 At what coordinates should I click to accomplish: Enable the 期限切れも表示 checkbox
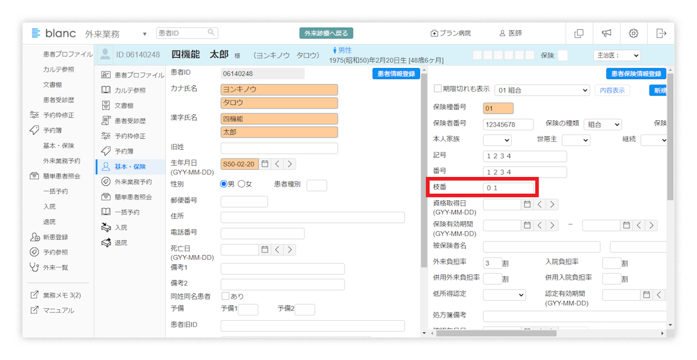pos(438,89)
